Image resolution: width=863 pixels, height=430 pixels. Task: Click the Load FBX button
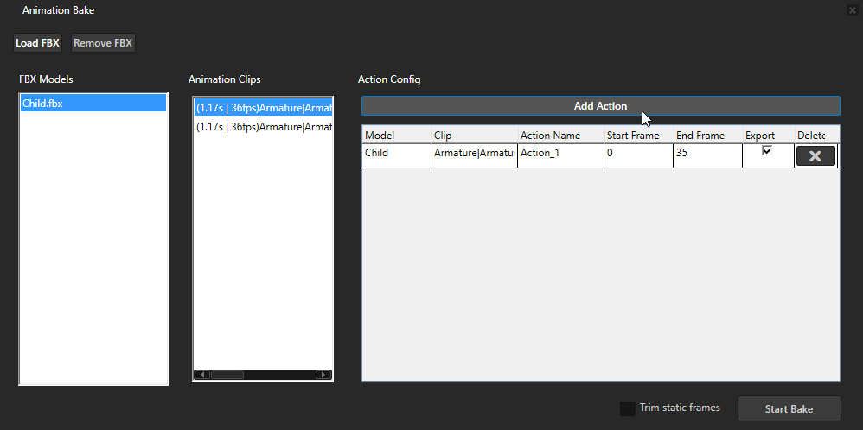(x=37, y=43)
